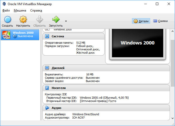Click the ICH AC97 audio controller value
175x126 pixels.
pos(78,118)
